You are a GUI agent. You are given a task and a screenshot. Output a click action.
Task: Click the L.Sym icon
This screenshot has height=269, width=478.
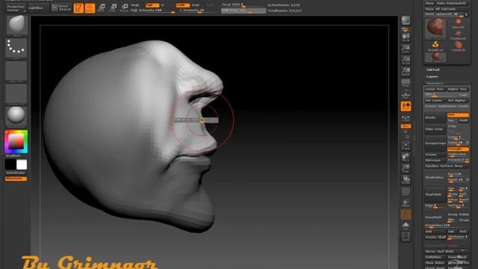pos(406,118)
